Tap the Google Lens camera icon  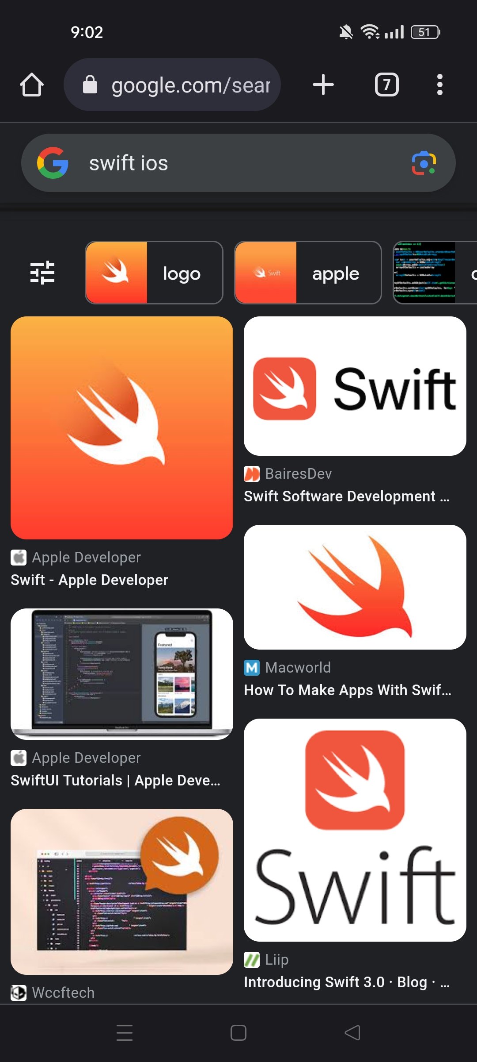(424, 163)
